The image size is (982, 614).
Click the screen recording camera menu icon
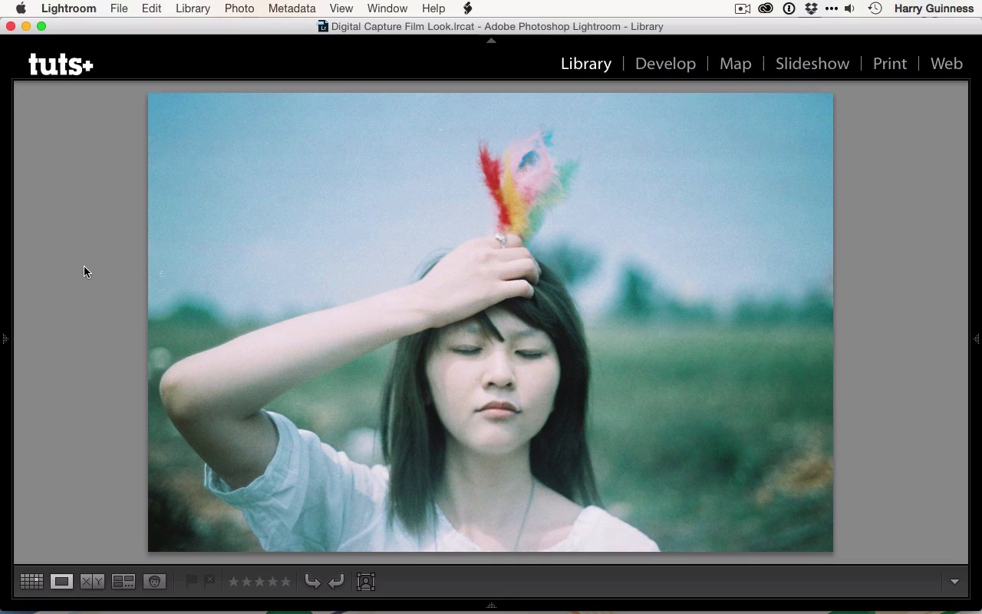pos(743,8)
